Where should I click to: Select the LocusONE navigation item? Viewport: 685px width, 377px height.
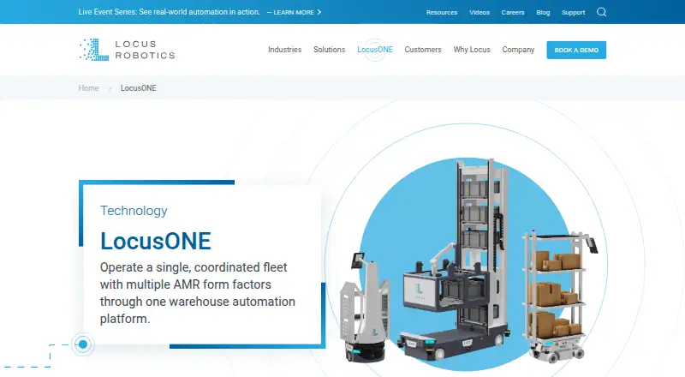click(375, 50)
